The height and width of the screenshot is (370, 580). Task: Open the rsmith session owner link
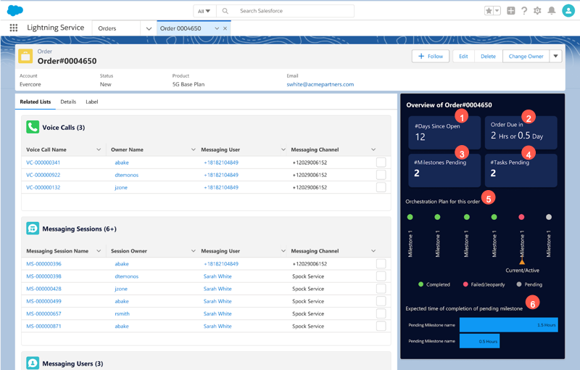[x=122, y=313]
